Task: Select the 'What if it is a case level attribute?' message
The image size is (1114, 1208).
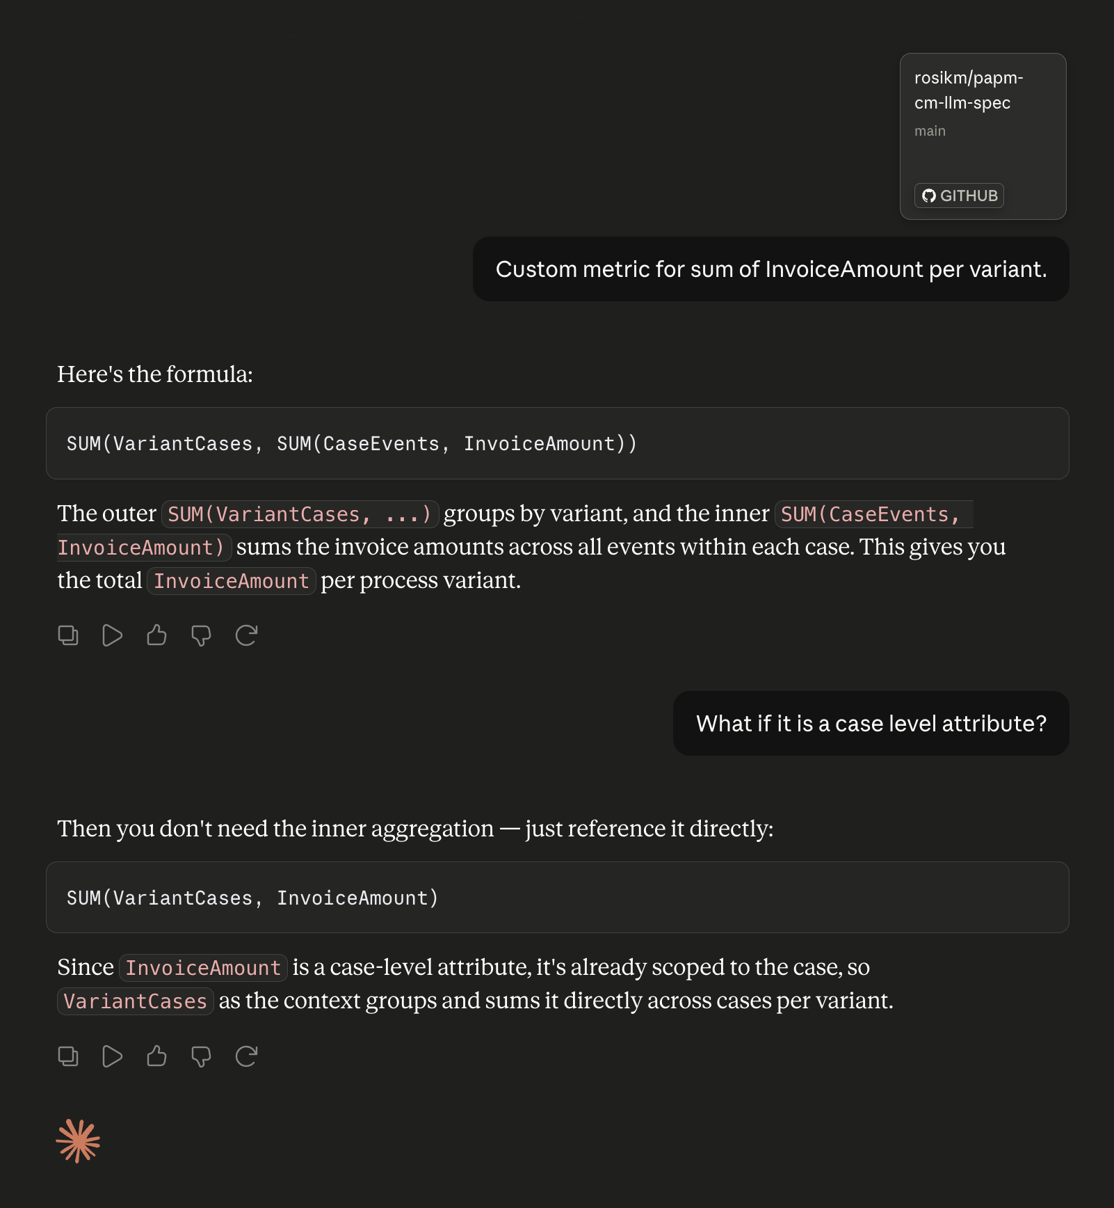Action: point(871,724)
